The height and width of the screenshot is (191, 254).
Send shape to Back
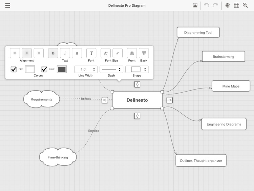pos(144,53)
